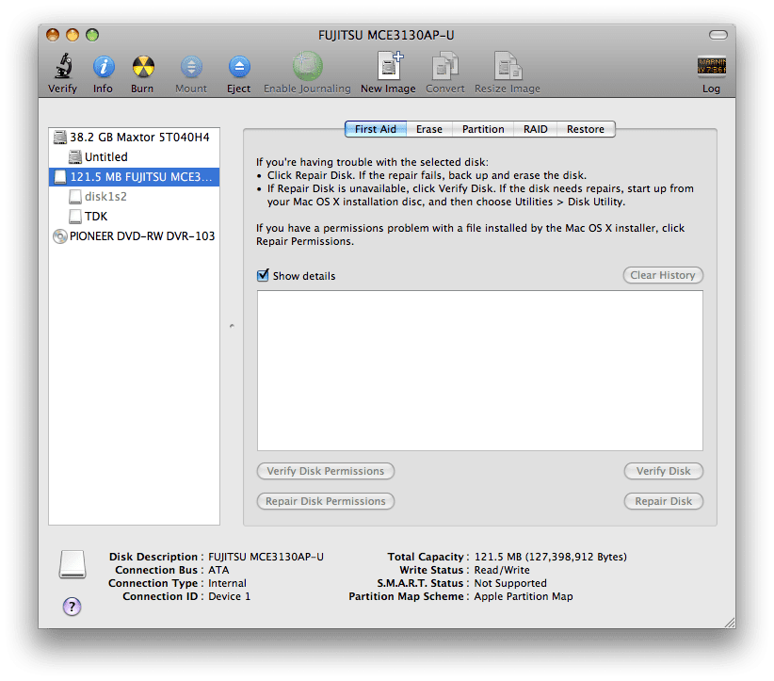774x681 pixels.
Task: Eject the selected disk via toolbar
Action: (239, 67)
